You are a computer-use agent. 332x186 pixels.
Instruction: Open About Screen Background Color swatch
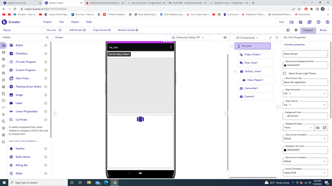285,65
